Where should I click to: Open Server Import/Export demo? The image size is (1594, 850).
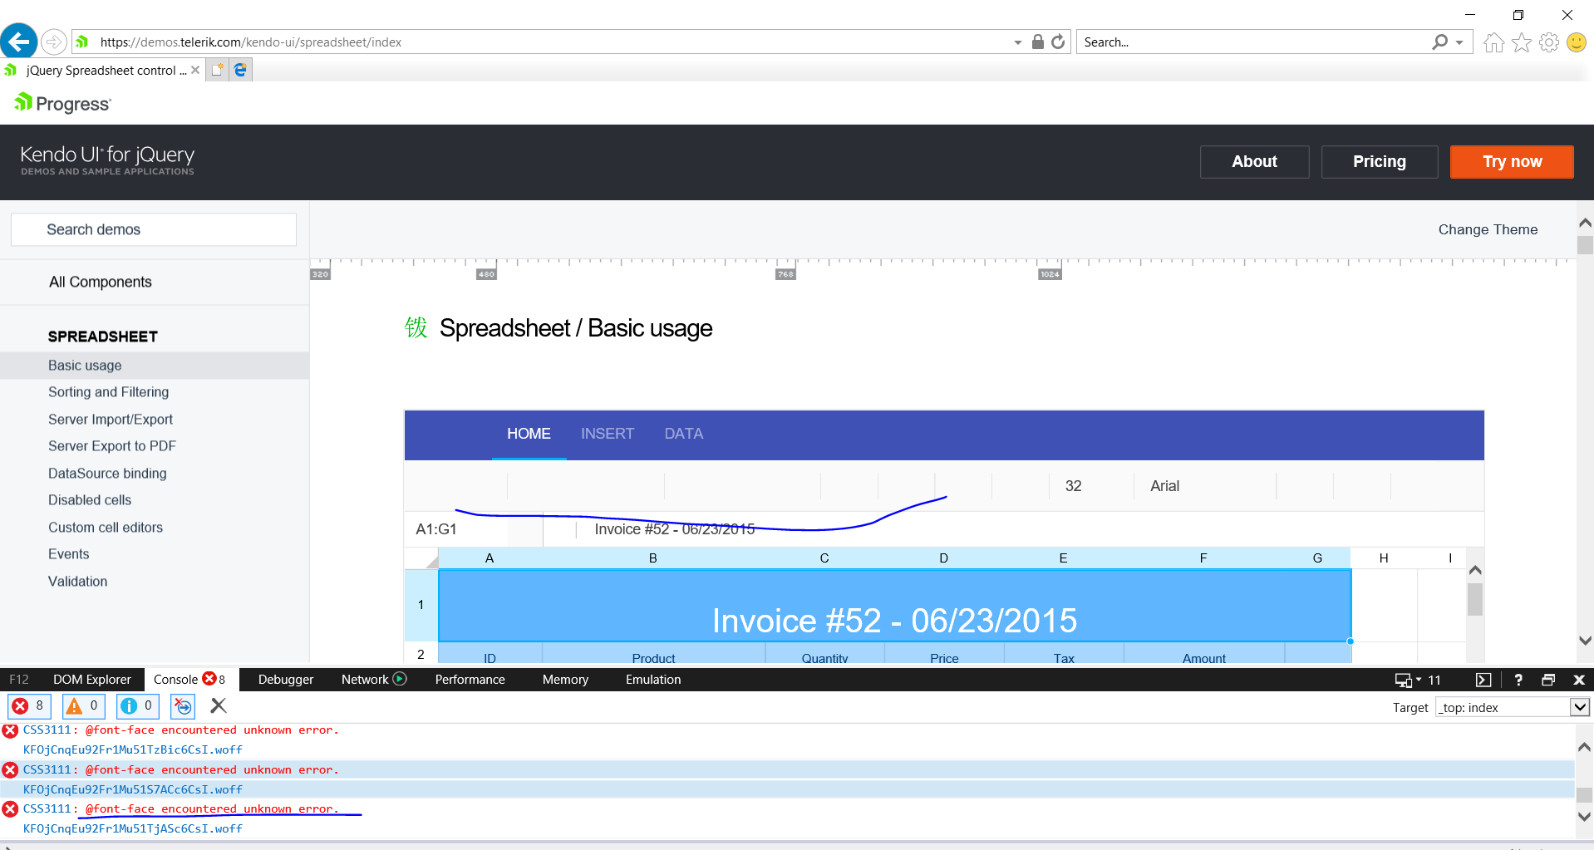click(111, 420)
